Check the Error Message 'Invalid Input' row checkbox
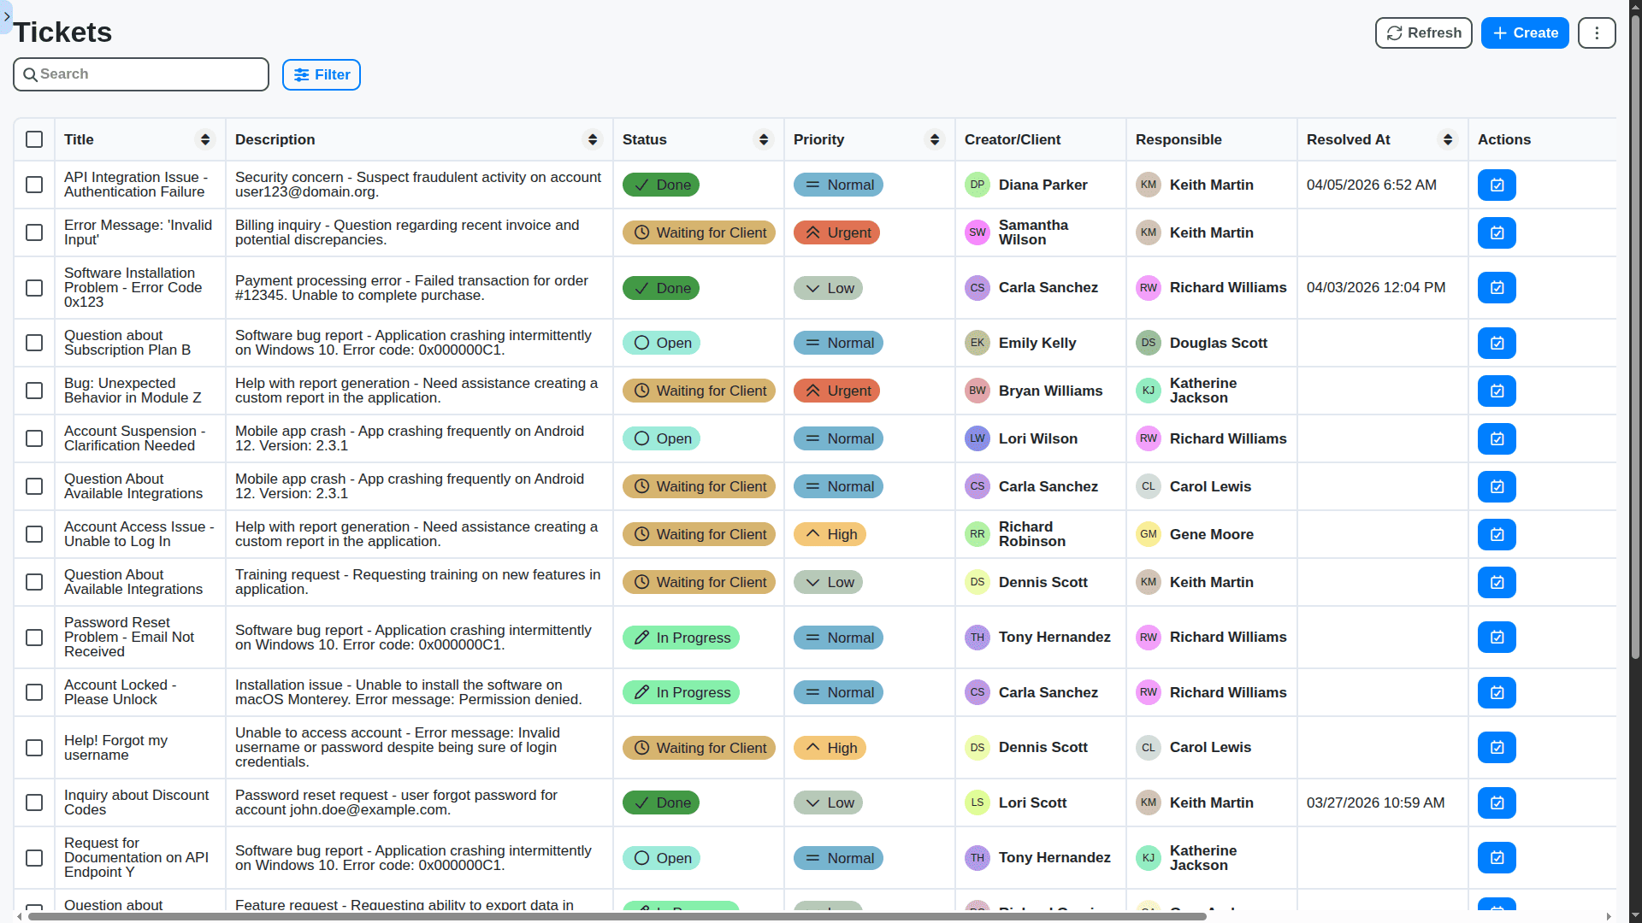Screen dimensions: 1642x923 point(34,232)
